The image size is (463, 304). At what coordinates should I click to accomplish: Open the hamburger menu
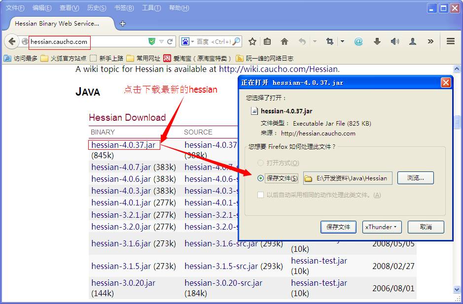click(451, 41)
